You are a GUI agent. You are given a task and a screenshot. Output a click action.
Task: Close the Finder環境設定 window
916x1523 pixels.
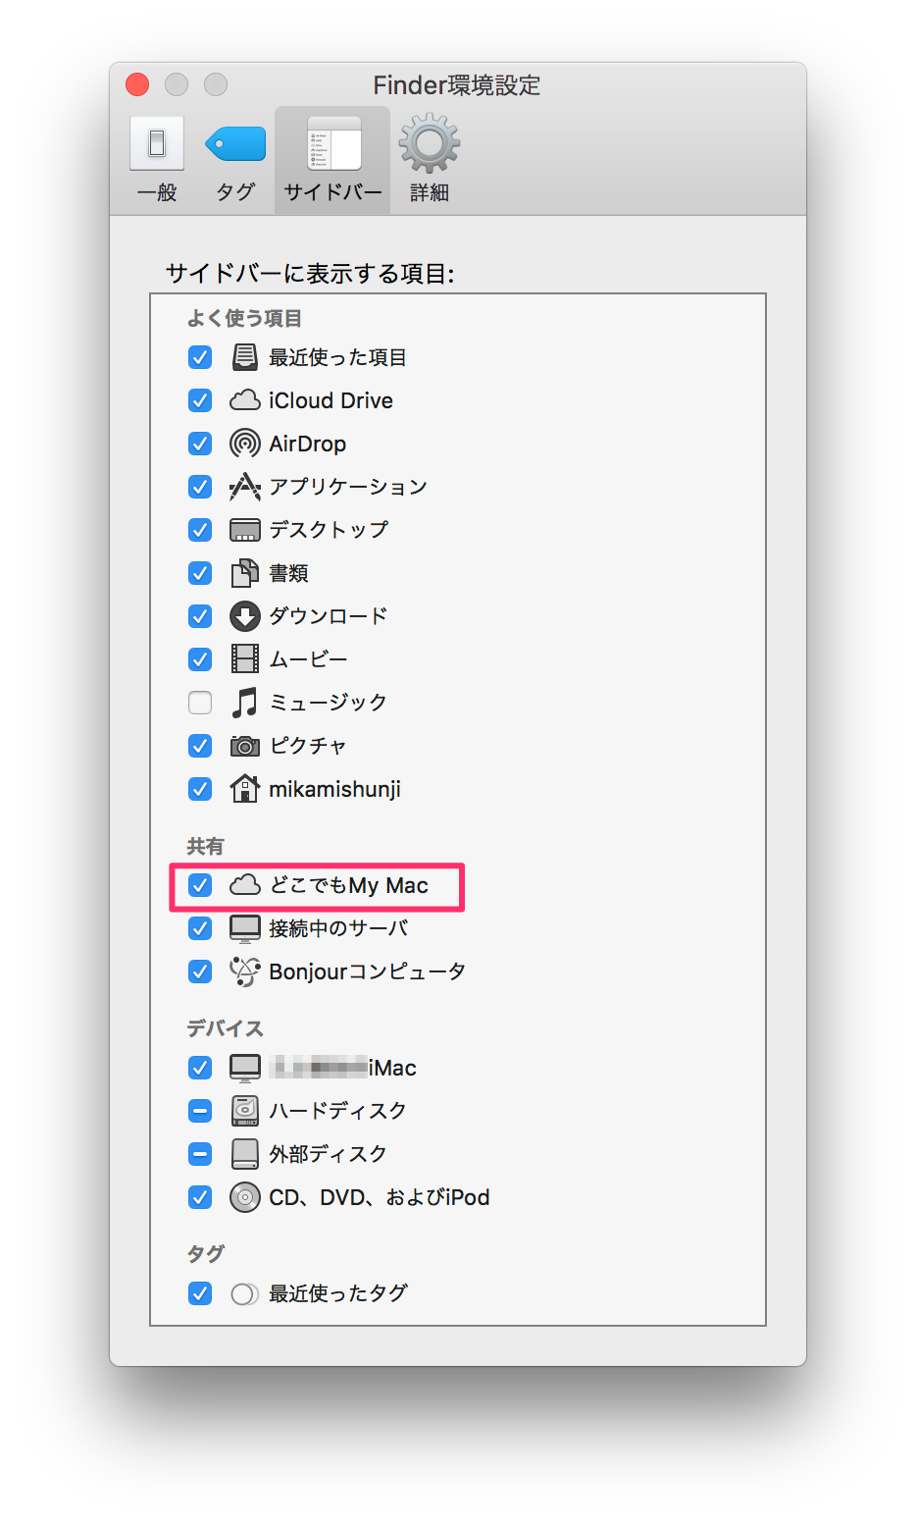pos(136,85)
